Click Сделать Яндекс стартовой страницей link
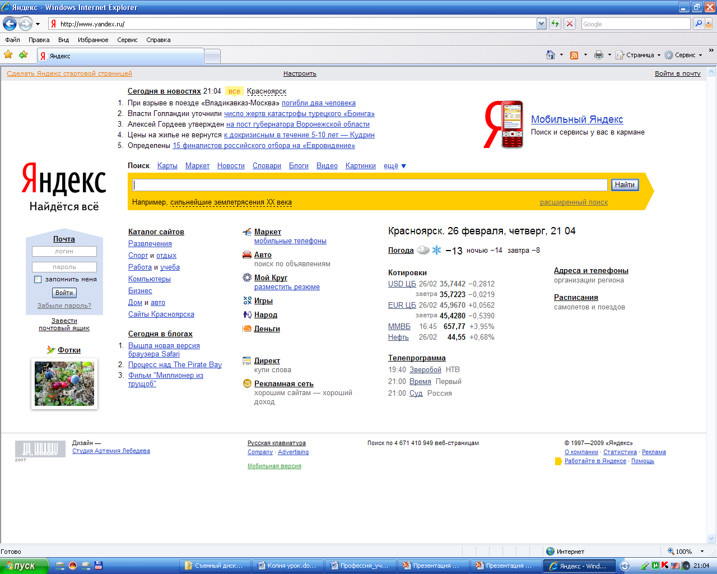 click(69, 73)
